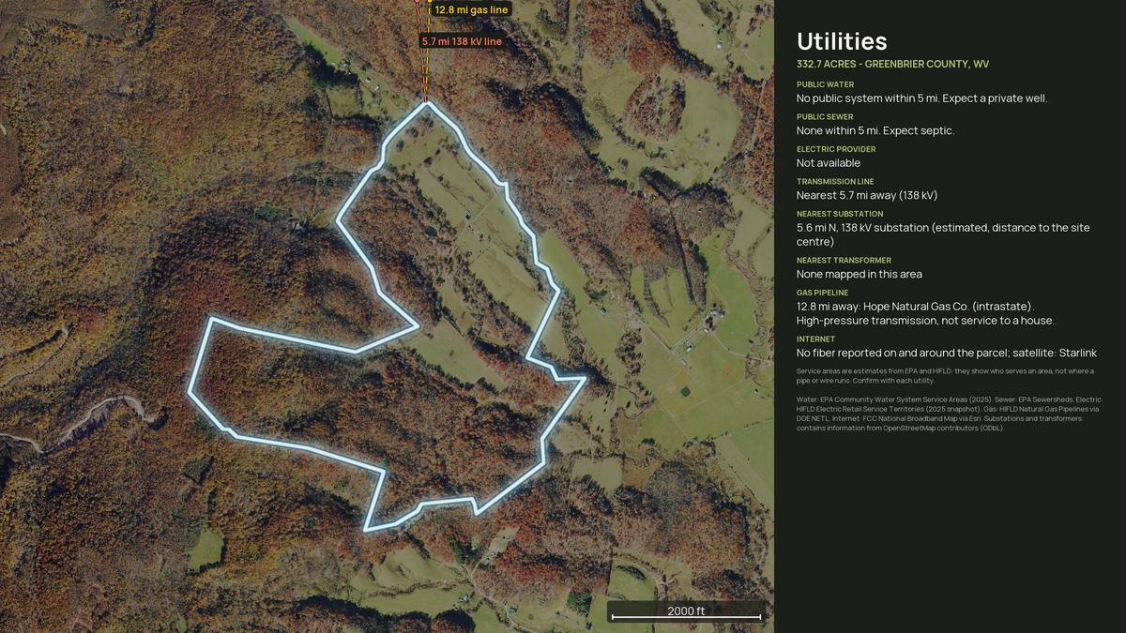1126x633 pixels.
Task: Click the 'ELECTRIC PROVIDER' section label
Action: click(x=836, y=149)
